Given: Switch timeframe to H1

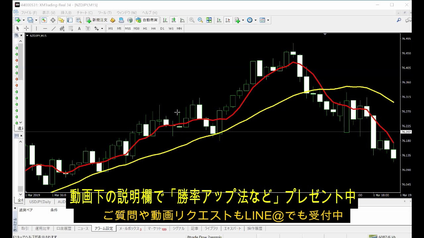Looking at the screenshot, I should (x=145, y=28).
